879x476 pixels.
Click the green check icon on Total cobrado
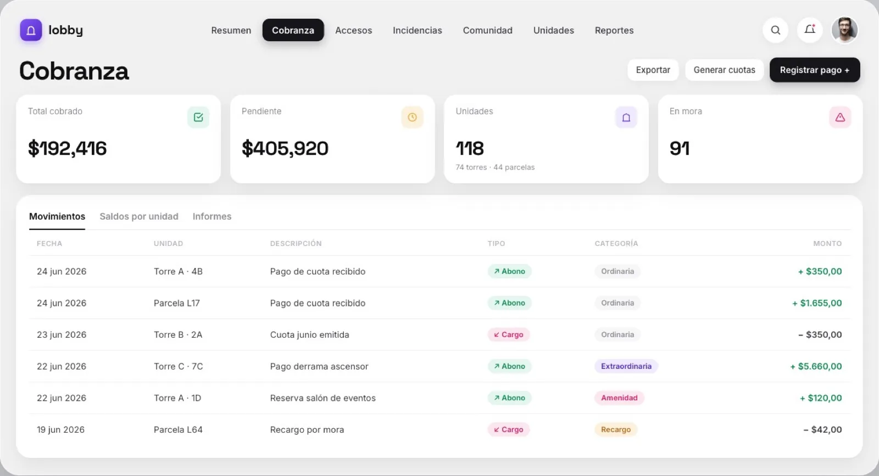click(x=198, y=117)
